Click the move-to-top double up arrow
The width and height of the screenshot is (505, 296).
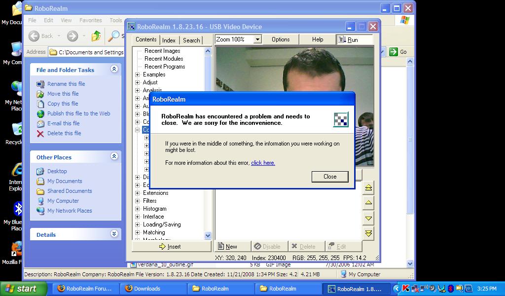368,188
